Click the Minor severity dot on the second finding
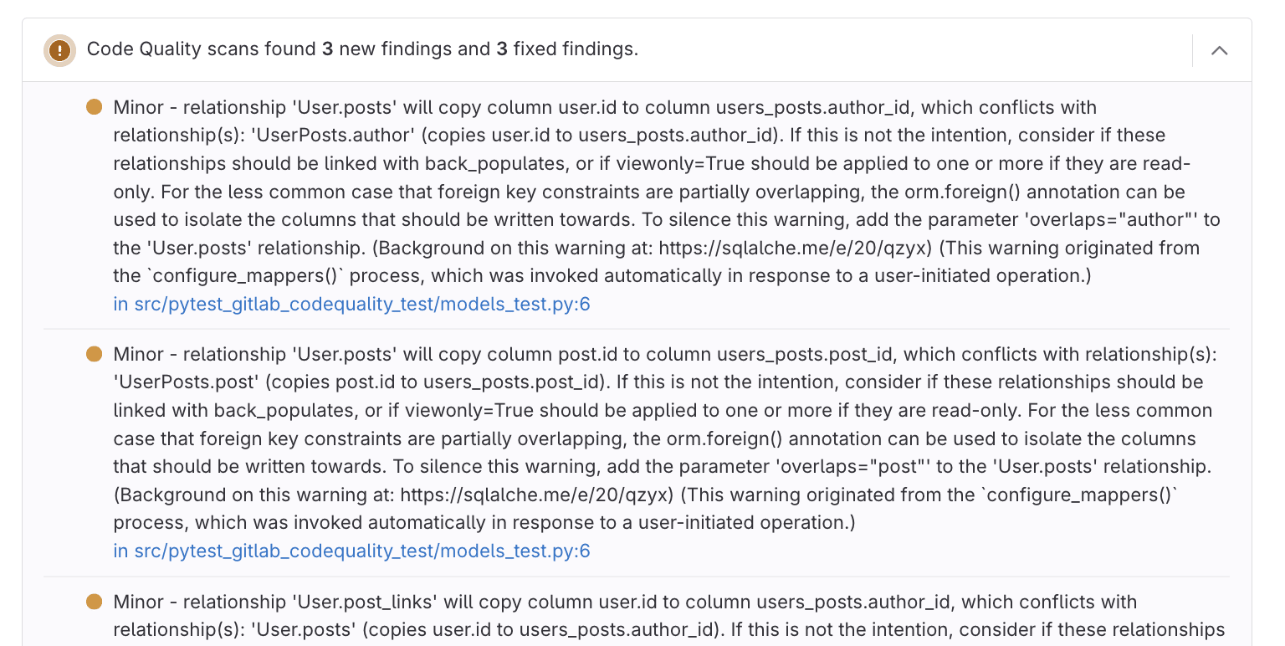Screen dimensions: 1285x646 tap(93, 354)
